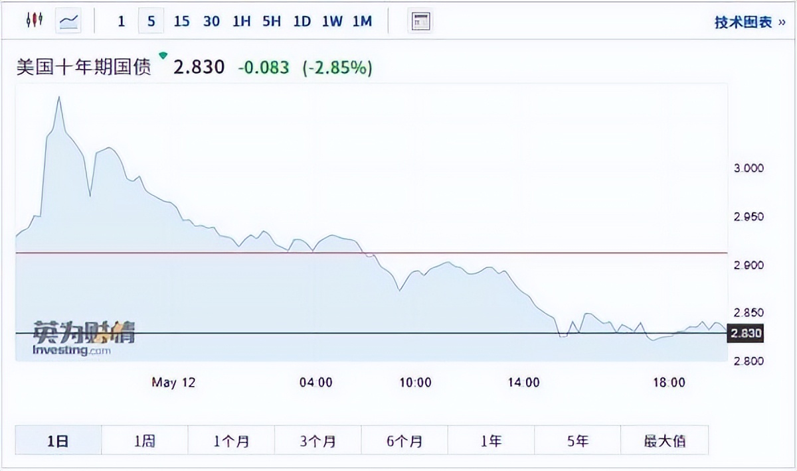Switch to the 1W interval

pyautogui.click(x=332, y=21)
